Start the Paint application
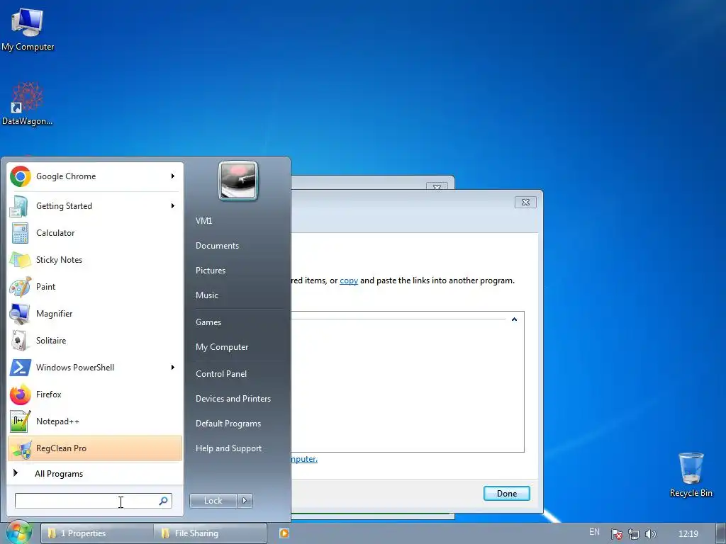Screen dimensions: 726x544 click(95, 286)
